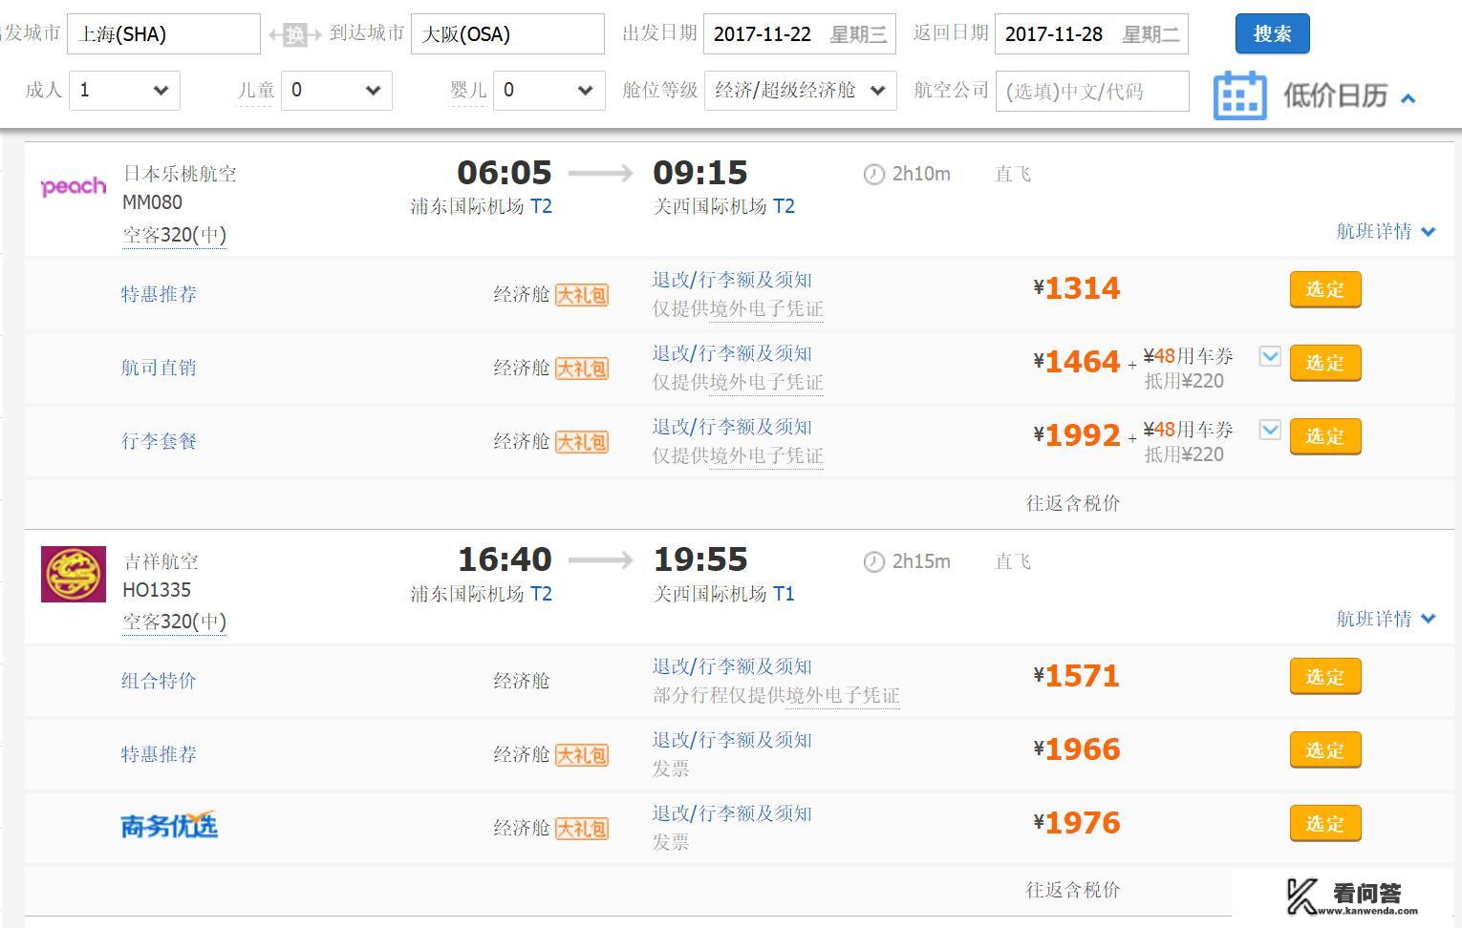Click 大礼包 badge in ¥1966 row
This screenshot has height=928, width=1462.
(x=582, y=755)
